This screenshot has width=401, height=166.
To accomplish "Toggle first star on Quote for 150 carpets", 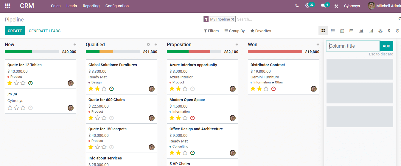I will click(91, 147).
